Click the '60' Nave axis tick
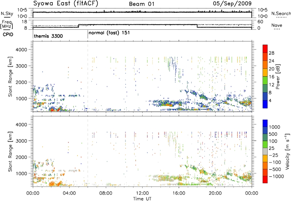291x201 pixels. 260,22
